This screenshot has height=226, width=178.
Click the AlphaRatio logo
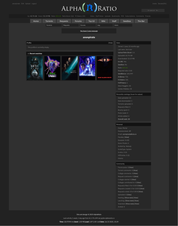(x=89, y=7)
